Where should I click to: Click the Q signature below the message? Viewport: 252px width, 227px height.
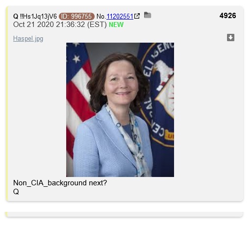pos(16,192)
